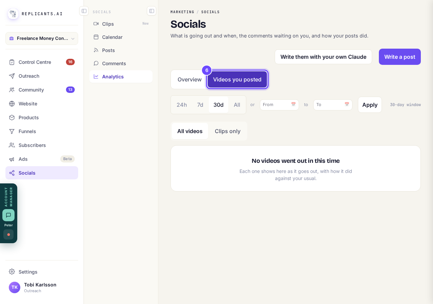
Task: Click Write them with your own Claude
Action: 323,57
